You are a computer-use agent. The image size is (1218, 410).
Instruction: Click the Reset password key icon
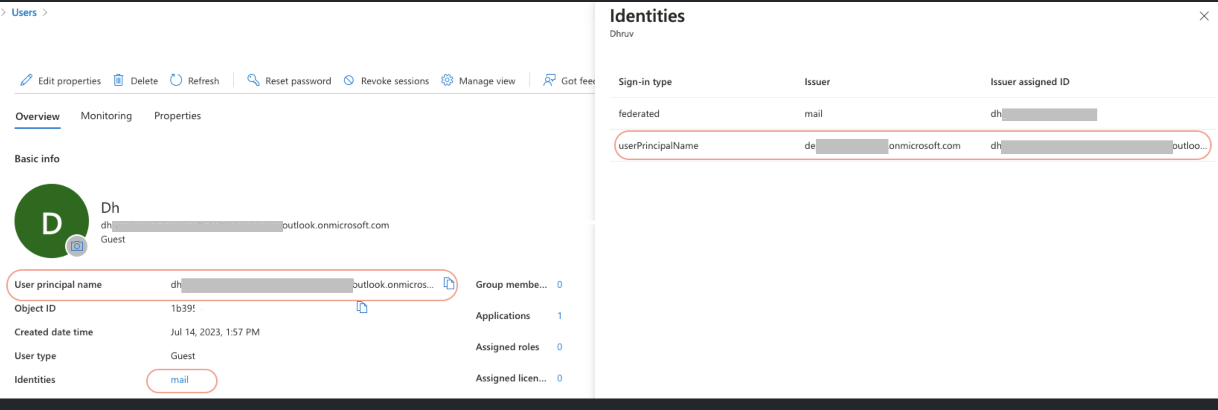click(x=253, y=80)
